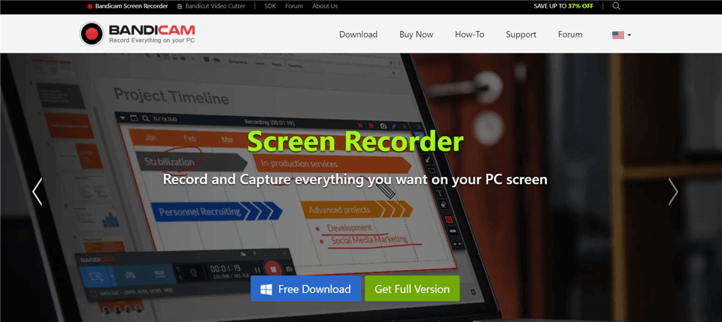Viewport: 722px width, 322px height.
Task: Go to next slide arrow
Action: coord(673,191)
